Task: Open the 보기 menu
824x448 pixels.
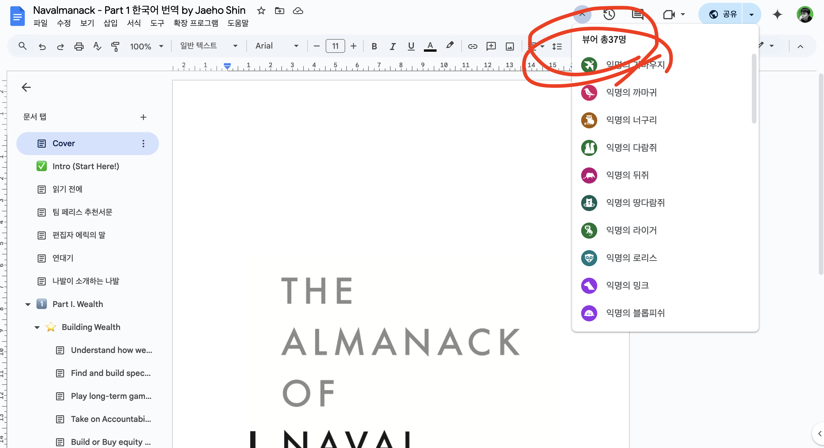Action: click(x=87, y=23)
